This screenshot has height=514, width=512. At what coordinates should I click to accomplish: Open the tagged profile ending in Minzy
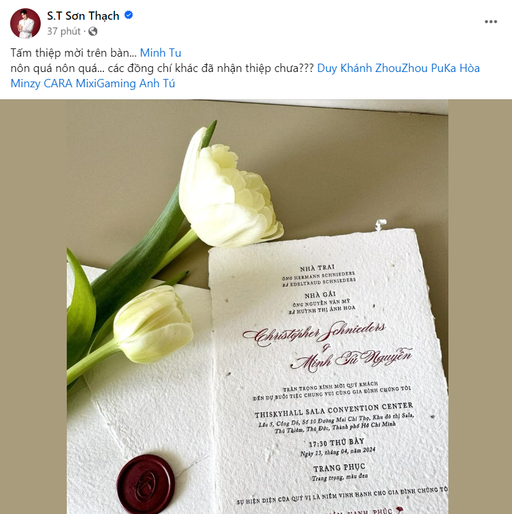(x=26, y=83)
